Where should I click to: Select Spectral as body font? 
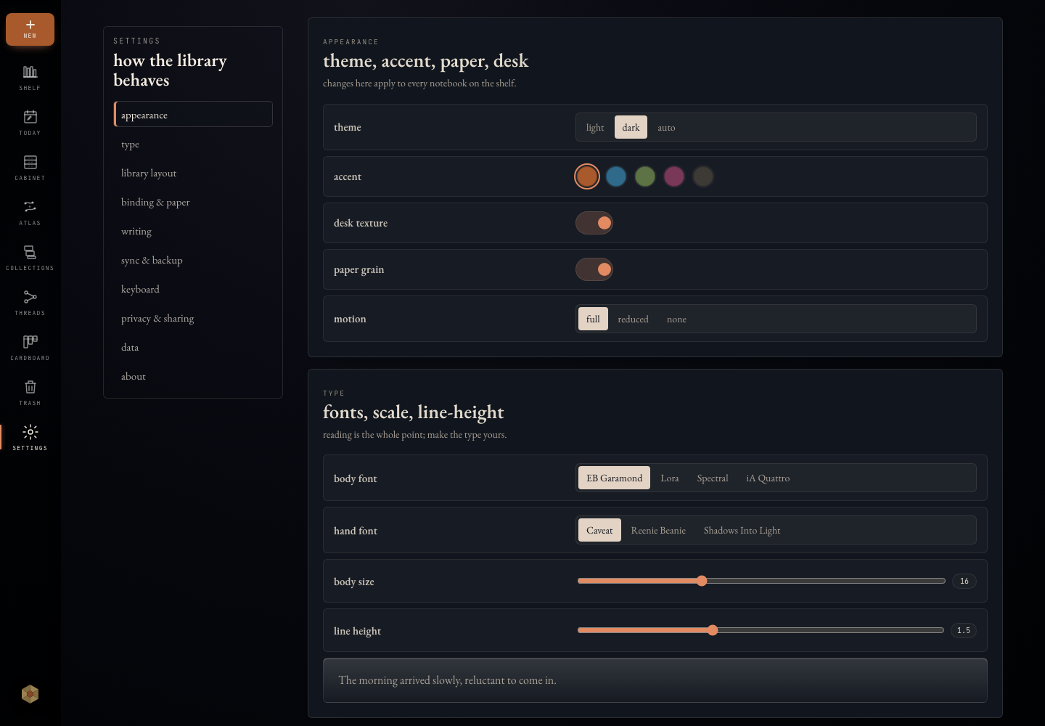point(713,478)
